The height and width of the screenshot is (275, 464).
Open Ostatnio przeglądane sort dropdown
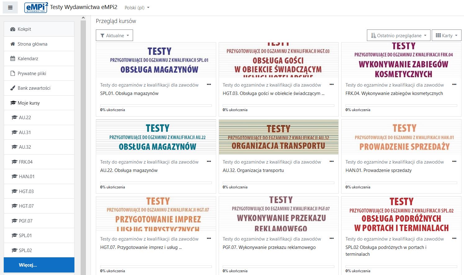[399, 35]
